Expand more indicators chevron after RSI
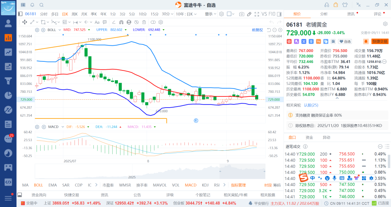 click(224, 185)
